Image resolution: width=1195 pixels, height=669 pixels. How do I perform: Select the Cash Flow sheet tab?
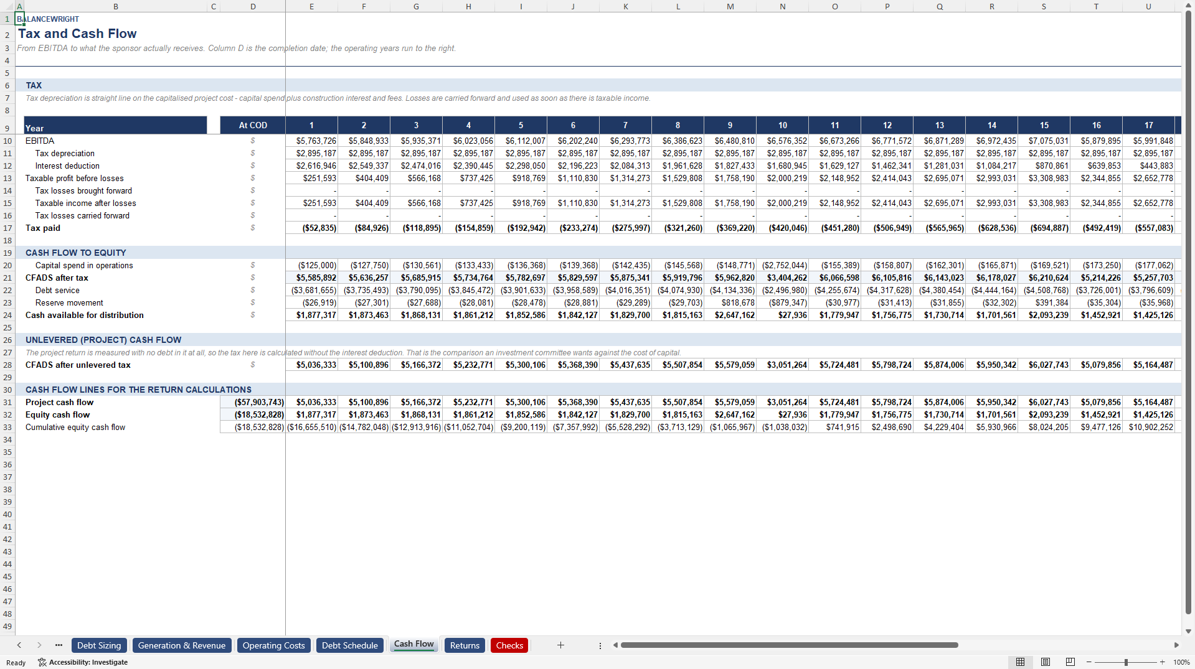(414, 644)
